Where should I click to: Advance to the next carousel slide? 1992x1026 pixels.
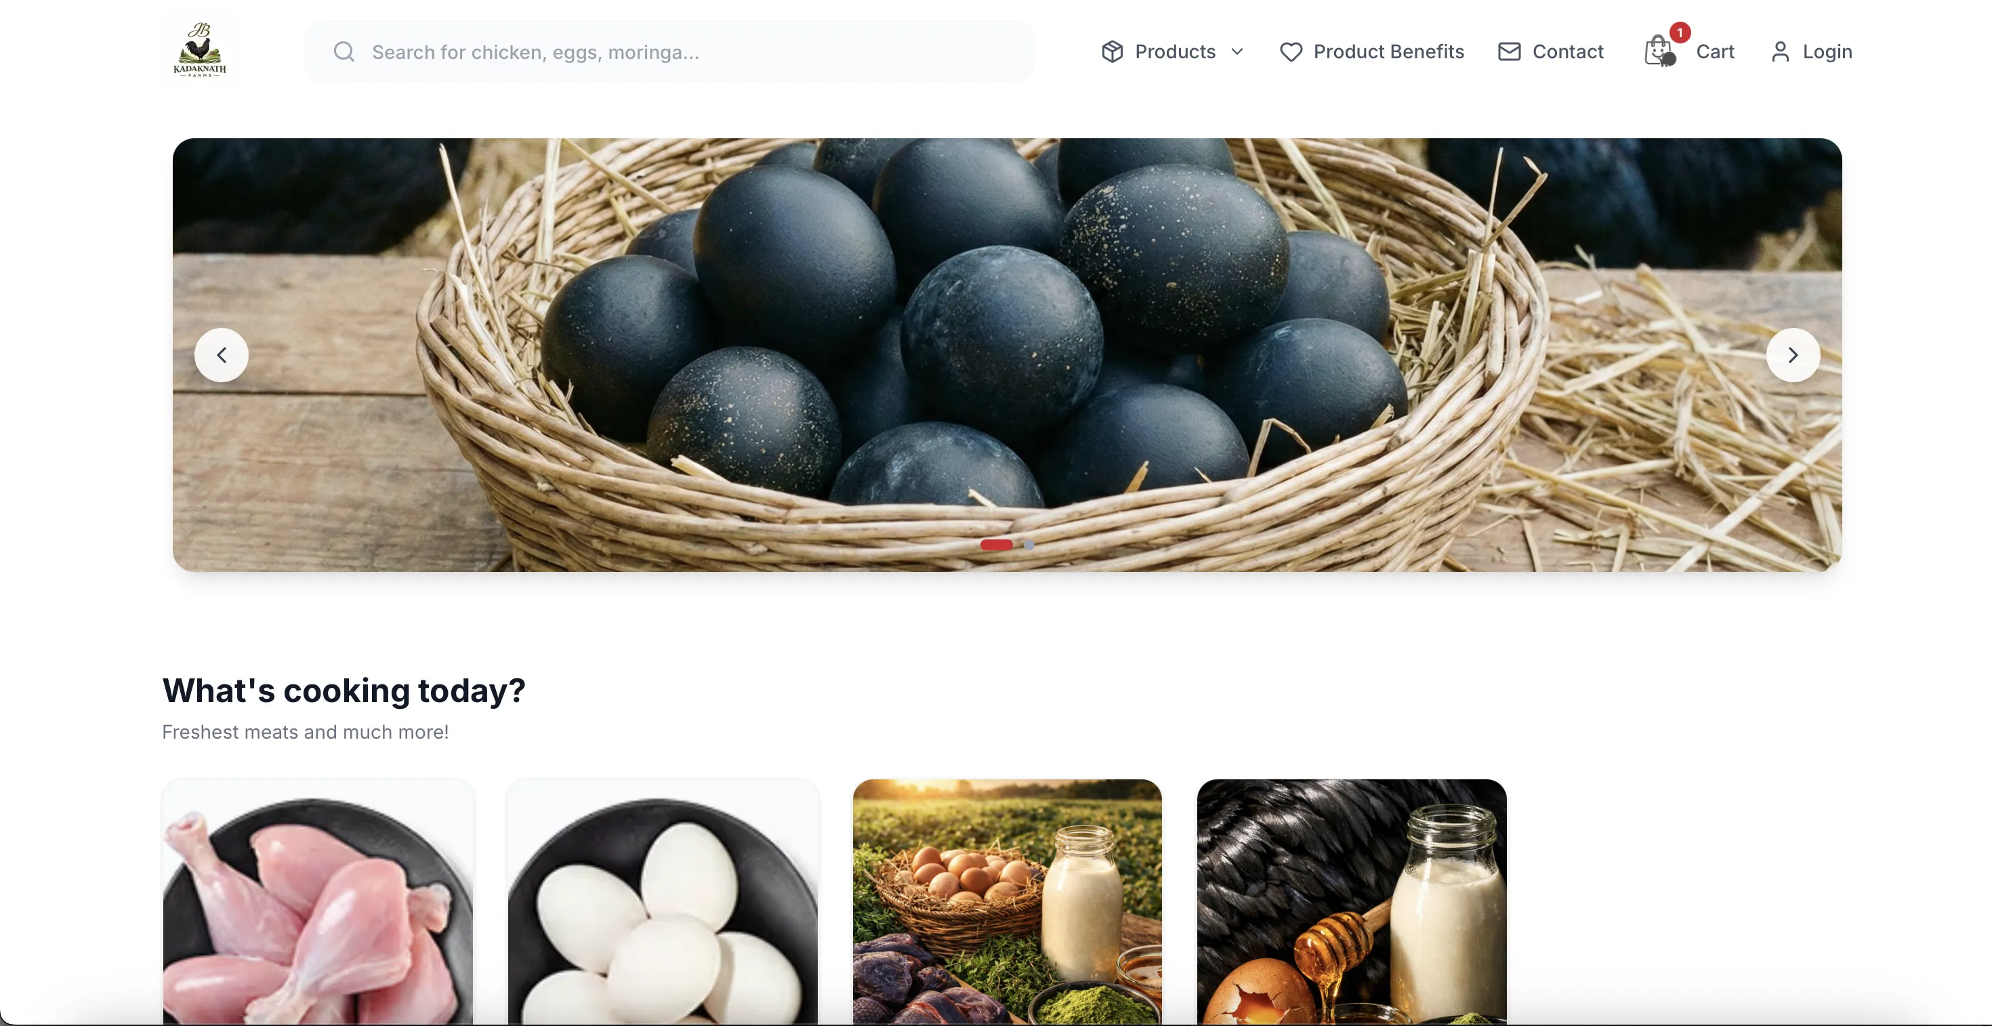[1793, 355]
